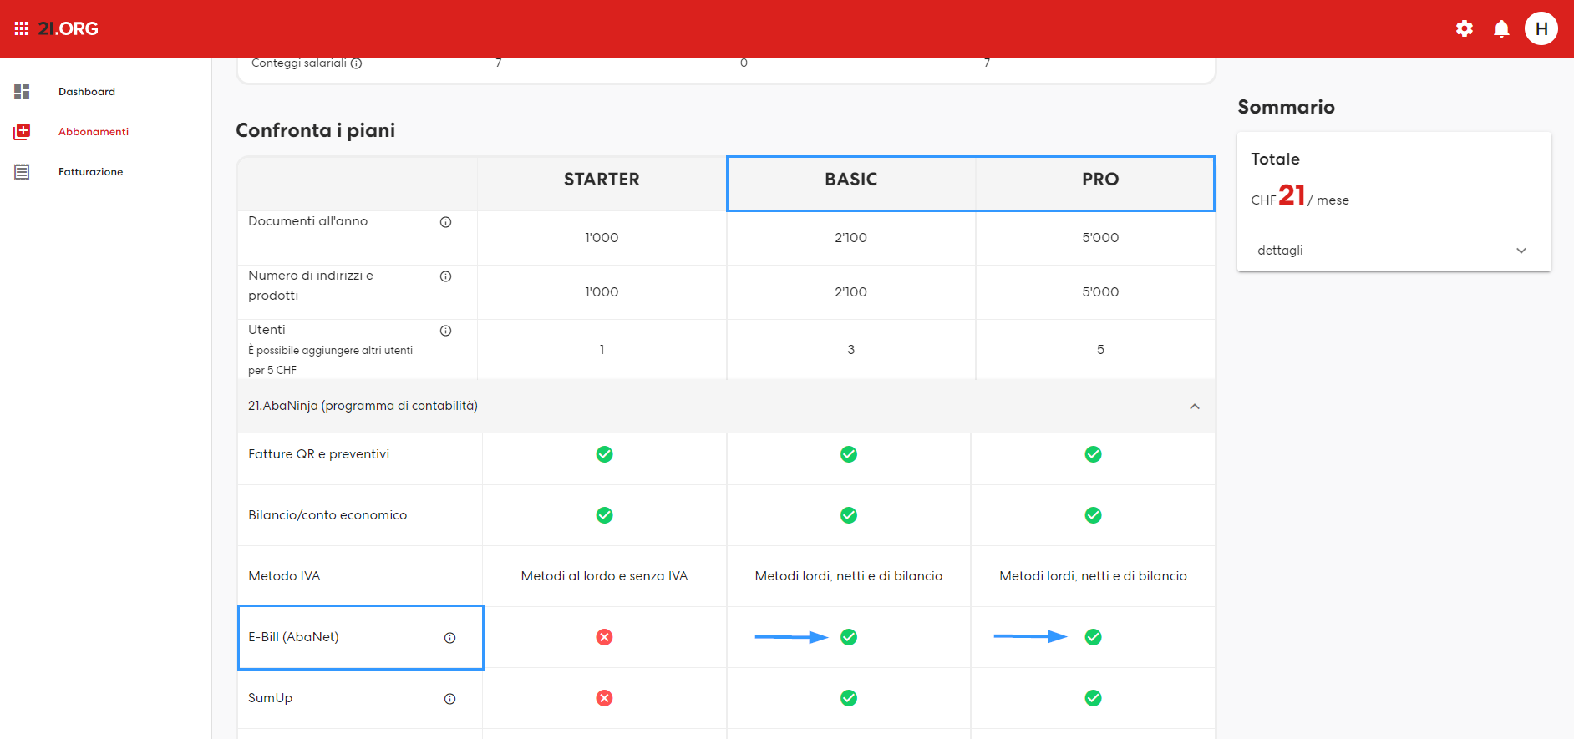Click the SumUp row label
This screenshot has height=739, width=1574.
(270, 698)
